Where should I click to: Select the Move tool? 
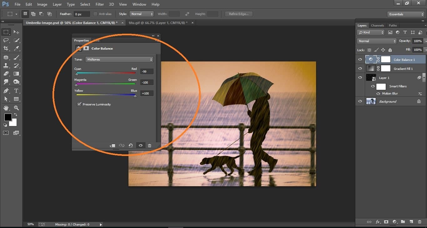pos(16,32)
